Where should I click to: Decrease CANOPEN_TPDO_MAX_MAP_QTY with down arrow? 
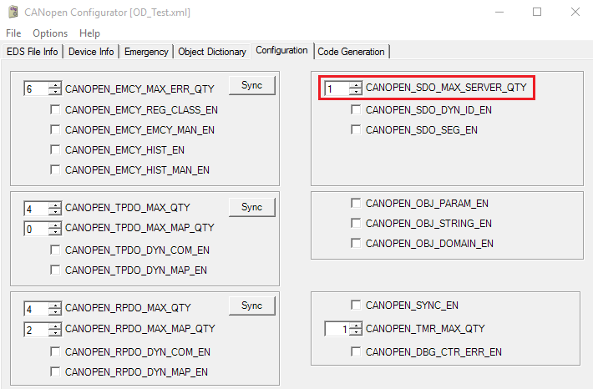55,232
